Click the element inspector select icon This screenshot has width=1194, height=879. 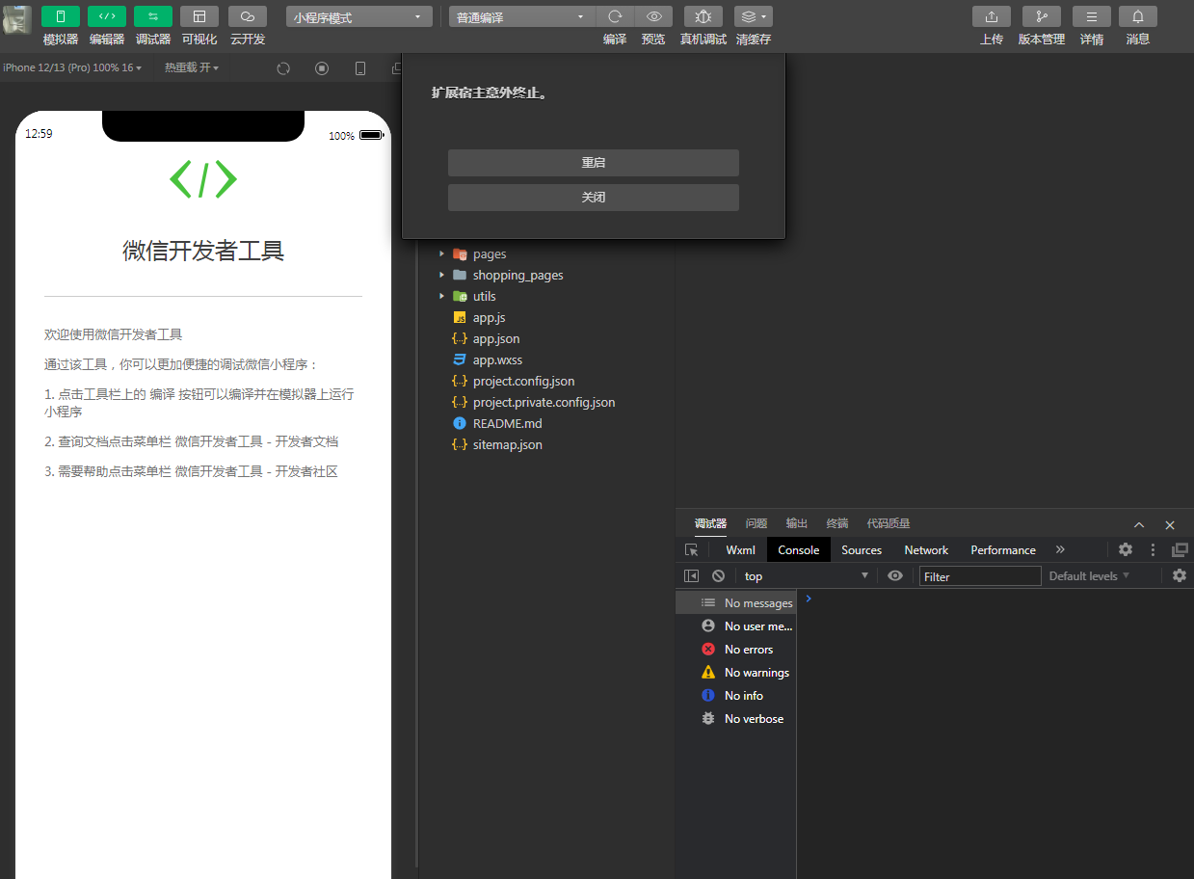click(692, 550)
